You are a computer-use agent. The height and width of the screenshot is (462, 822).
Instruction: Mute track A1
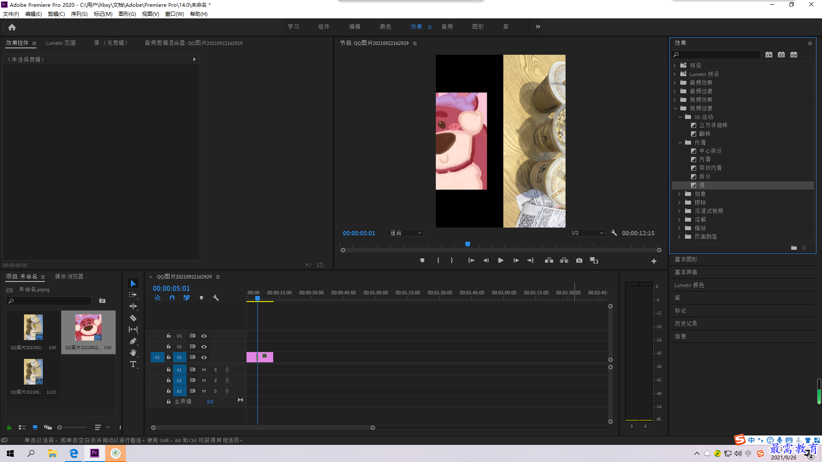[x=204, y=370]
